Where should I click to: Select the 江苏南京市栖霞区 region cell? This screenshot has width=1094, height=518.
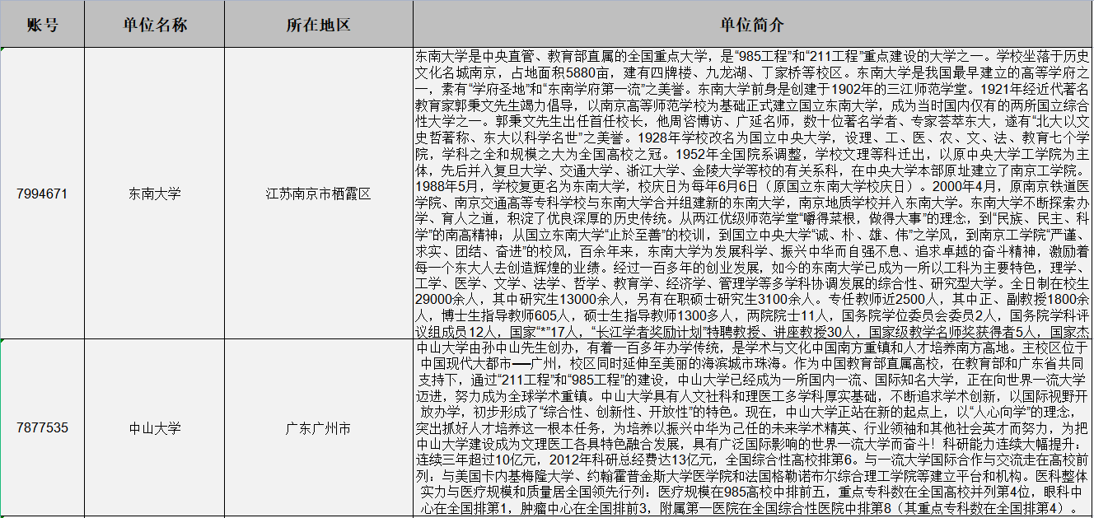click(x=318, y=194)
